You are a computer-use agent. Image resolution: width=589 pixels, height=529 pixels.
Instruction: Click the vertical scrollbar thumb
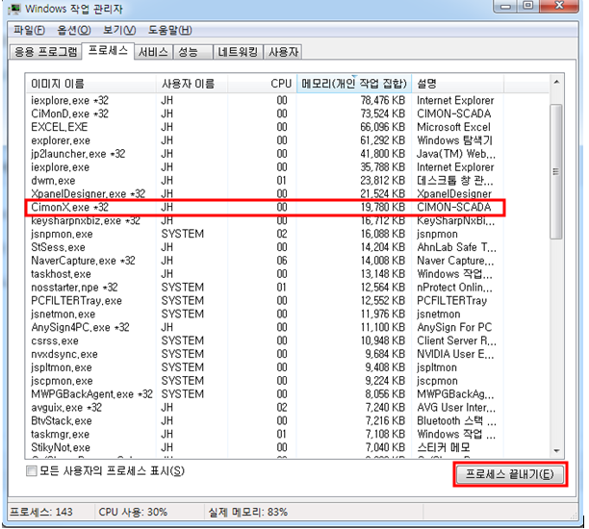point(556,171)
